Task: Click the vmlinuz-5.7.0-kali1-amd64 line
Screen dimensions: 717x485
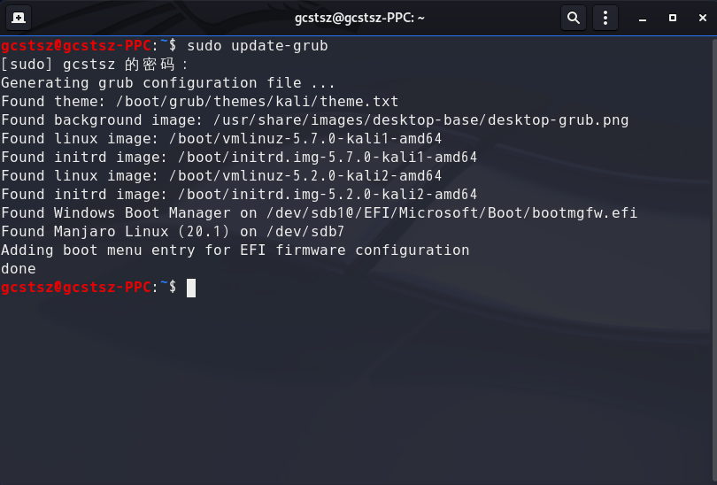Action: pos(221,138)
